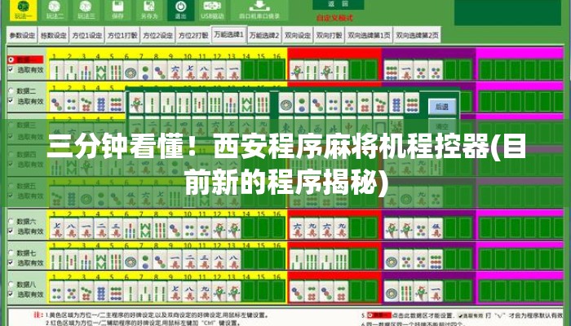Pick the four-dot tile in picker popup

(333, 104)
